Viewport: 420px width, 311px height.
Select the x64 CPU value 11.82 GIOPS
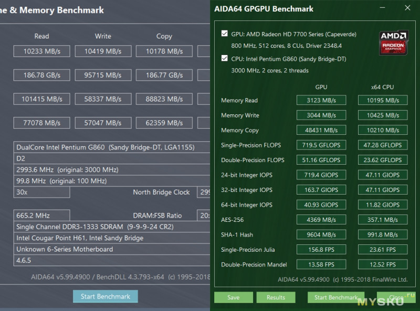coord(383,205)
